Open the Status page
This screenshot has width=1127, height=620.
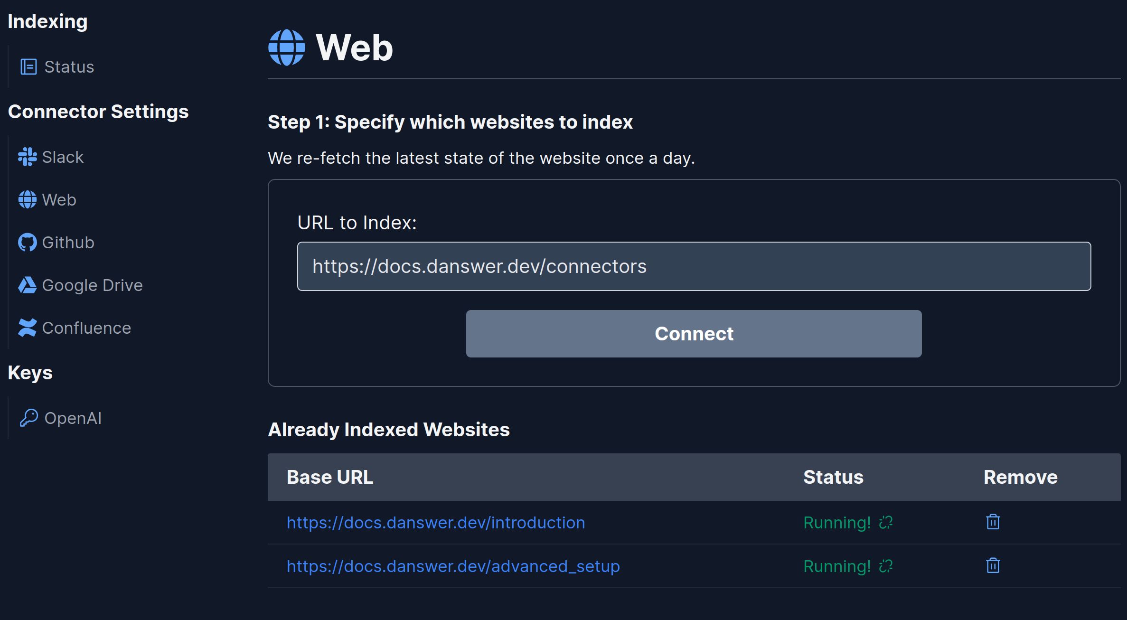(69, 66)
